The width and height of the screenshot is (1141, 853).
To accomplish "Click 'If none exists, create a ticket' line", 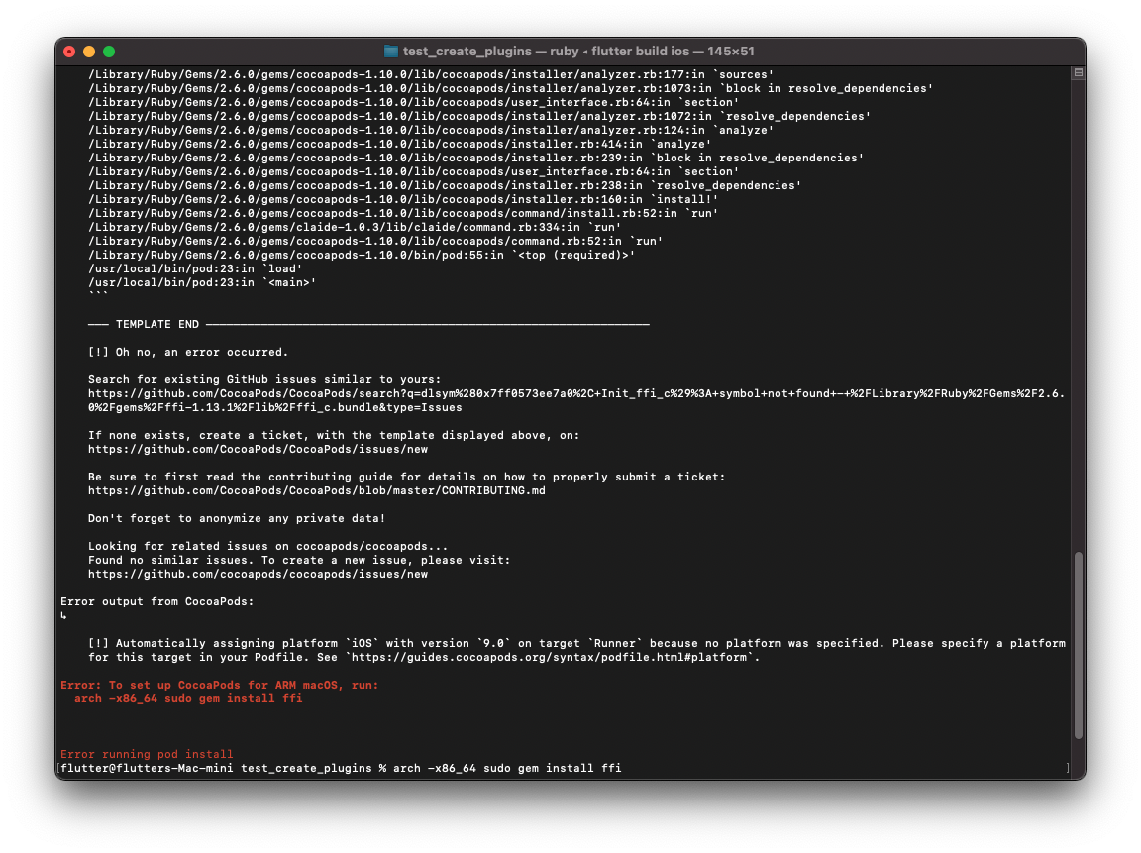I will tap(334, 435).
